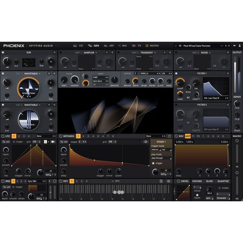Switch to the MIX page
Image resolution: width=243 pixels, height=243 pixels.
coord(122,46)
